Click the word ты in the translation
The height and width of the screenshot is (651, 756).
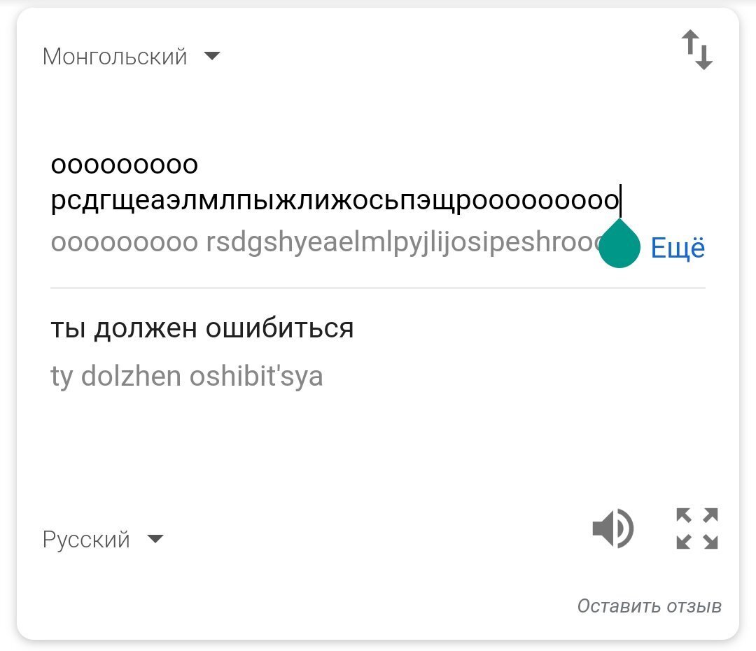(68, 328)
